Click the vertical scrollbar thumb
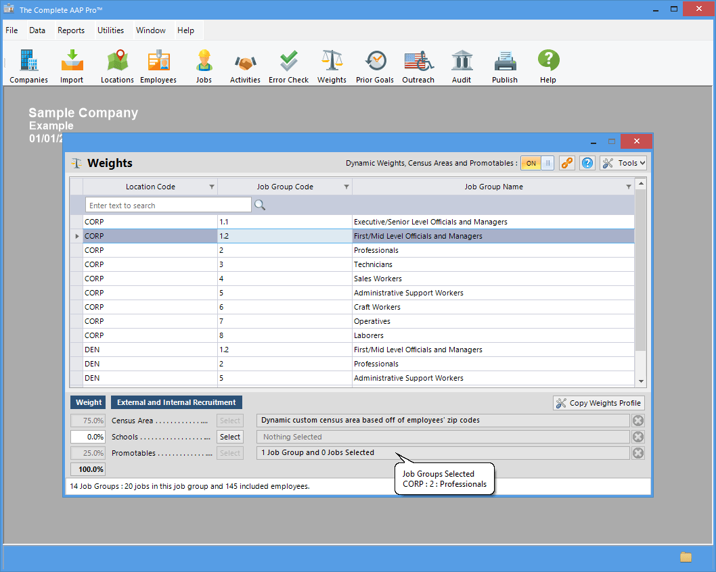Image resolution: width=716 pixels, height=572 pixels. point(641,270)
